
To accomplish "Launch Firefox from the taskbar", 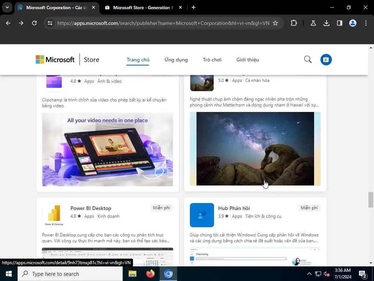I will (x=150, y=274).
